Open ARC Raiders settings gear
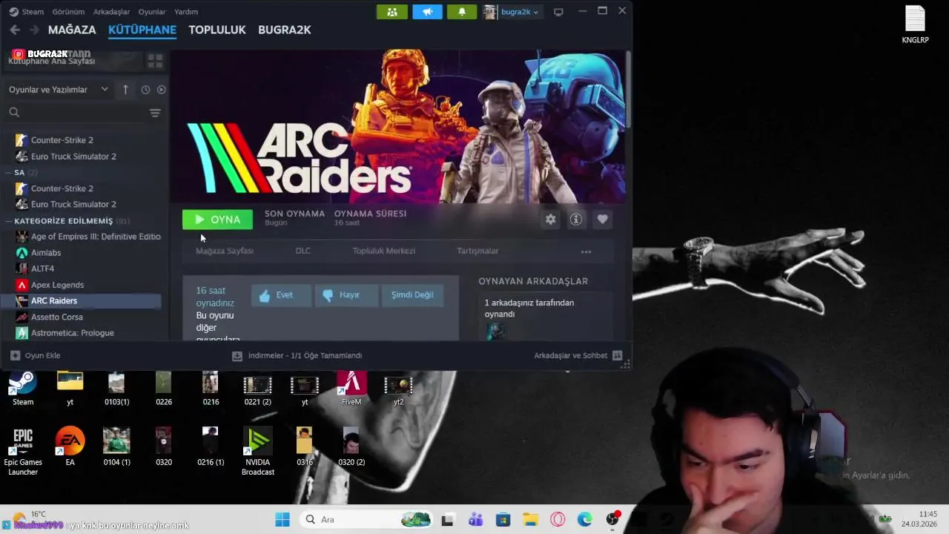This screenshot has height=534, width=949. coord(550,220)
